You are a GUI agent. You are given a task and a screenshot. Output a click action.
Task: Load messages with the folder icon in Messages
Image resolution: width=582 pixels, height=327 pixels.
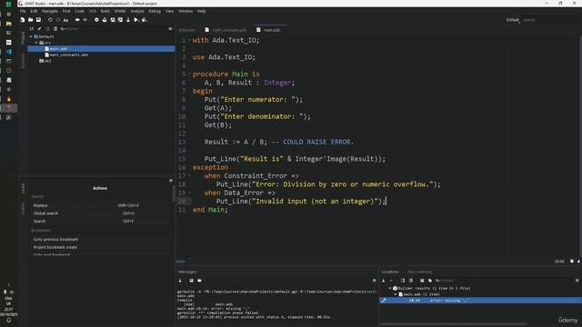pos(200,281)
